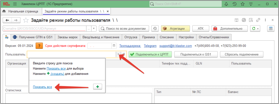Click Подключиться к GS1 button
The height and width of the screenshot is (104, 279).
click(196, 54)
